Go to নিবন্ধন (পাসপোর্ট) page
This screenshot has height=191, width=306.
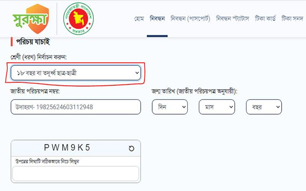pos(190,19)
